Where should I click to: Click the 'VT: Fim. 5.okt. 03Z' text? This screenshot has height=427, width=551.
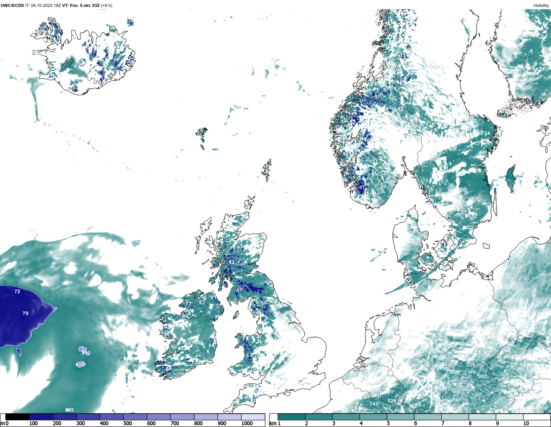[x=81, y=6]
